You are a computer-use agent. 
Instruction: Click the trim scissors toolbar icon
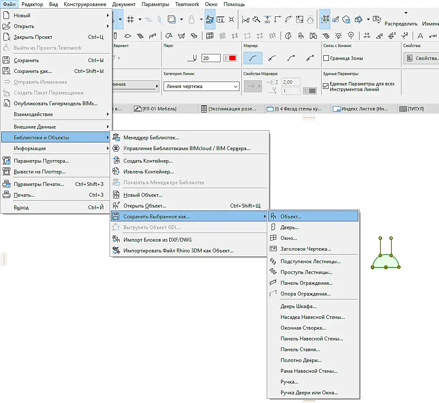(x=246, y=19)
